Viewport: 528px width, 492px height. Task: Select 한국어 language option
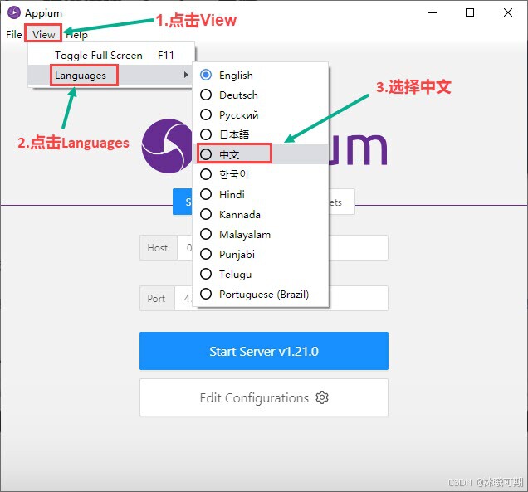tap(261, 174)
